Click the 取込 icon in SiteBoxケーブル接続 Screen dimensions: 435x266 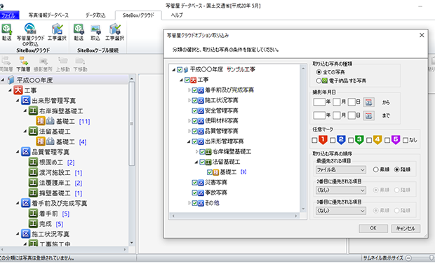(95, 30)
